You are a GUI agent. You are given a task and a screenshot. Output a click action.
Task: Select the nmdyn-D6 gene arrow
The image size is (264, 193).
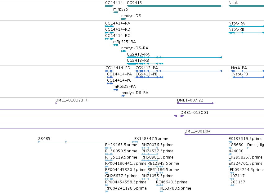click(x=124, y=19)
